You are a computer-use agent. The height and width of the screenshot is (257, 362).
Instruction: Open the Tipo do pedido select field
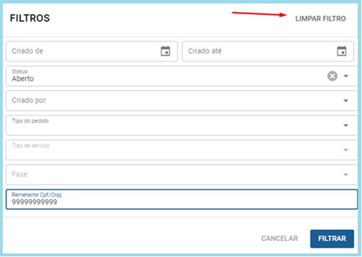point(182,125)
